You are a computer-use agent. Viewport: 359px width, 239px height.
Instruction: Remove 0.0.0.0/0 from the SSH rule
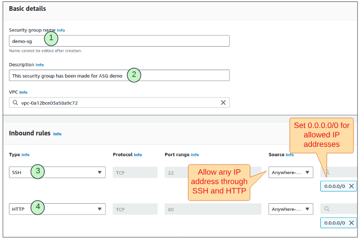click(x=351, y=186)
